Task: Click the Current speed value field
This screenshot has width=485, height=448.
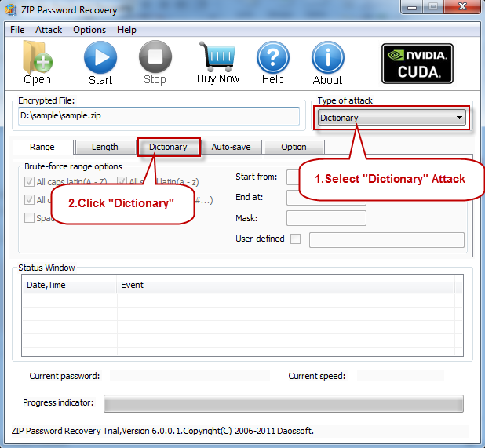Action: pyautogui.click(x=400, y=376)
